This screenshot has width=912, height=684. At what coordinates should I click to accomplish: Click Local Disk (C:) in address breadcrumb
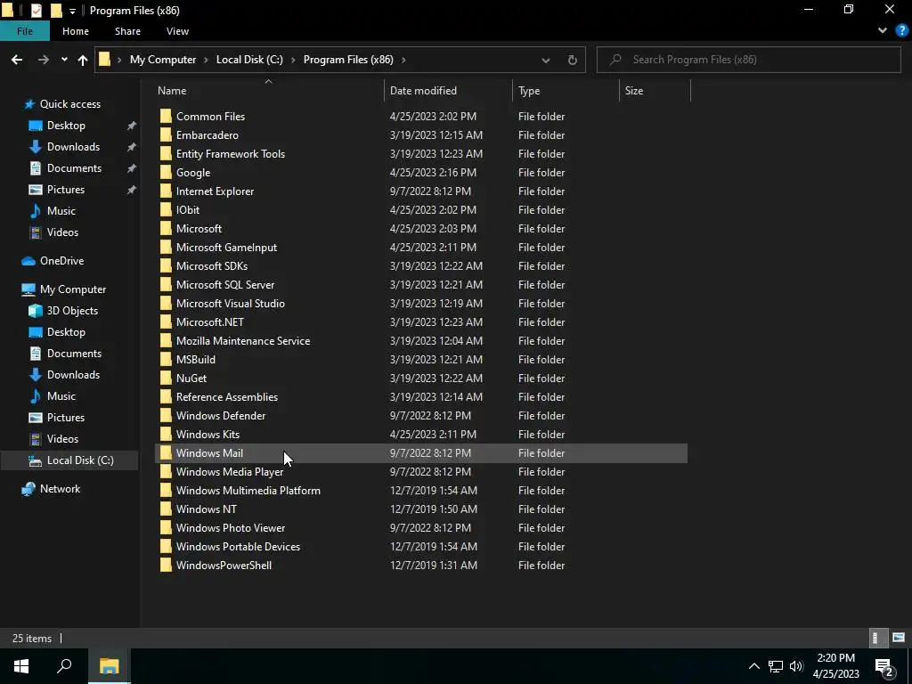(x=249, y=60)
